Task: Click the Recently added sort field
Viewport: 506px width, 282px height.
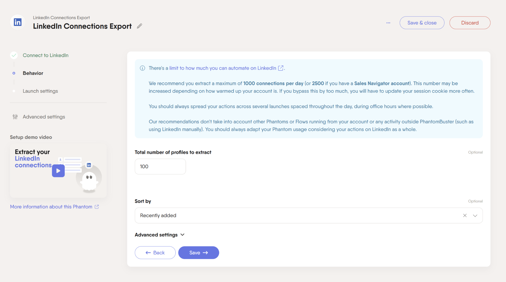Action: coord(309,215)
